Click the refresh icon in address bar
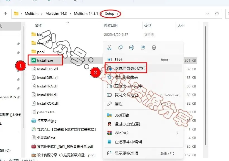The image size is (229, 161). tap(217, 14)
